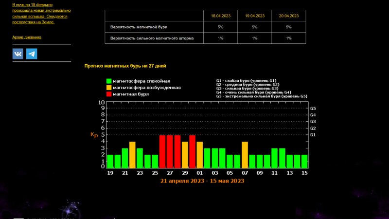Click the G5 'экстремально сильная буря' legend line
Screen dimensions: 389x219
click(x=262, y=96)
